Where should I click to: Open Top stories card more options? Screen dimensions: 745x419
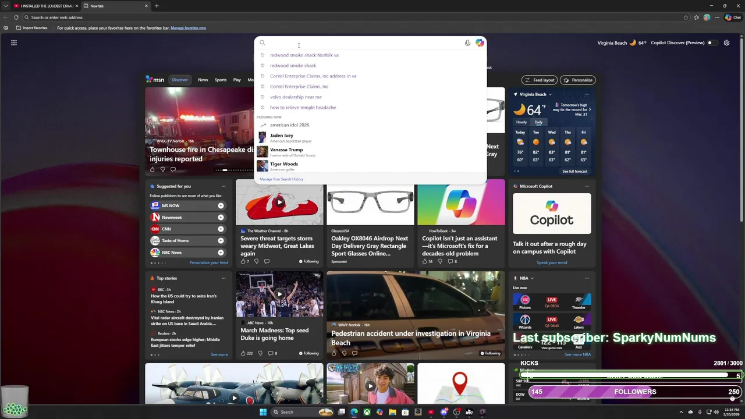(223, 278)
